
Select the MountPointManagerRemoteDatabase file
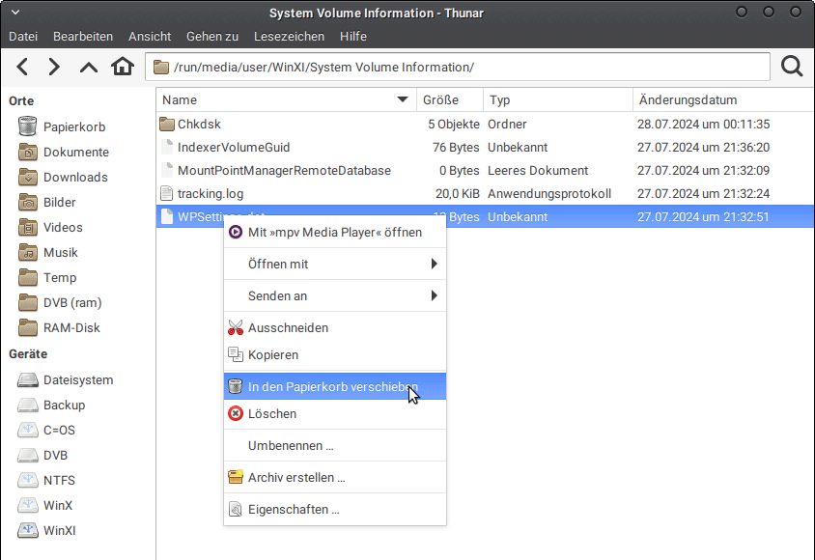click(275, 170)
